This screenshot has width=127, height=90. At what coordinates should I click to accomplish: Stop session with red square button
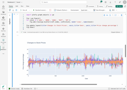click(50, 10)
